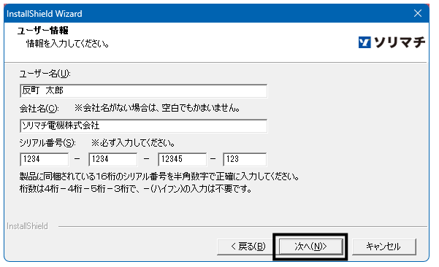Click the second 1234 serial number box

coord(112,159)
